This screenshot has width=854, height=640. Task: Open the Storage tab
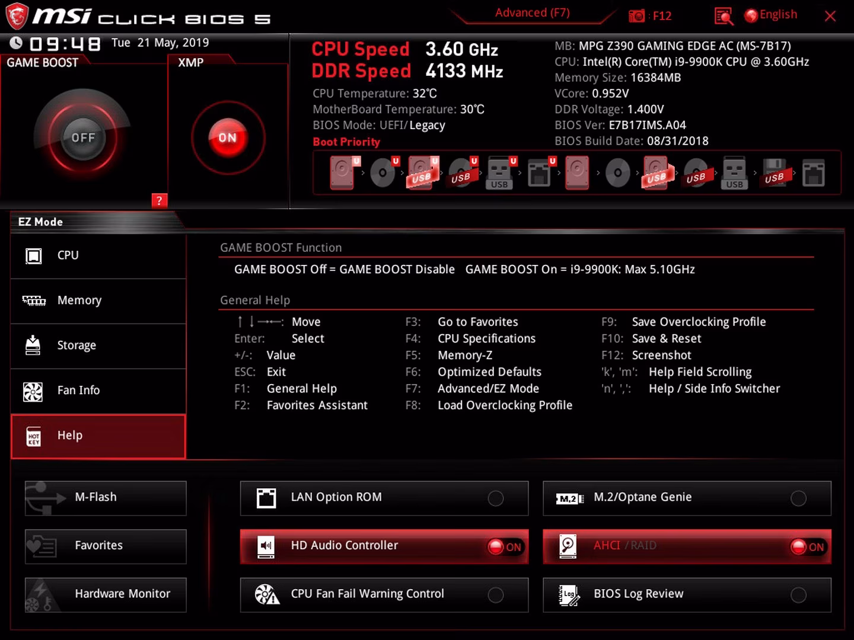(x=98, y=346)
